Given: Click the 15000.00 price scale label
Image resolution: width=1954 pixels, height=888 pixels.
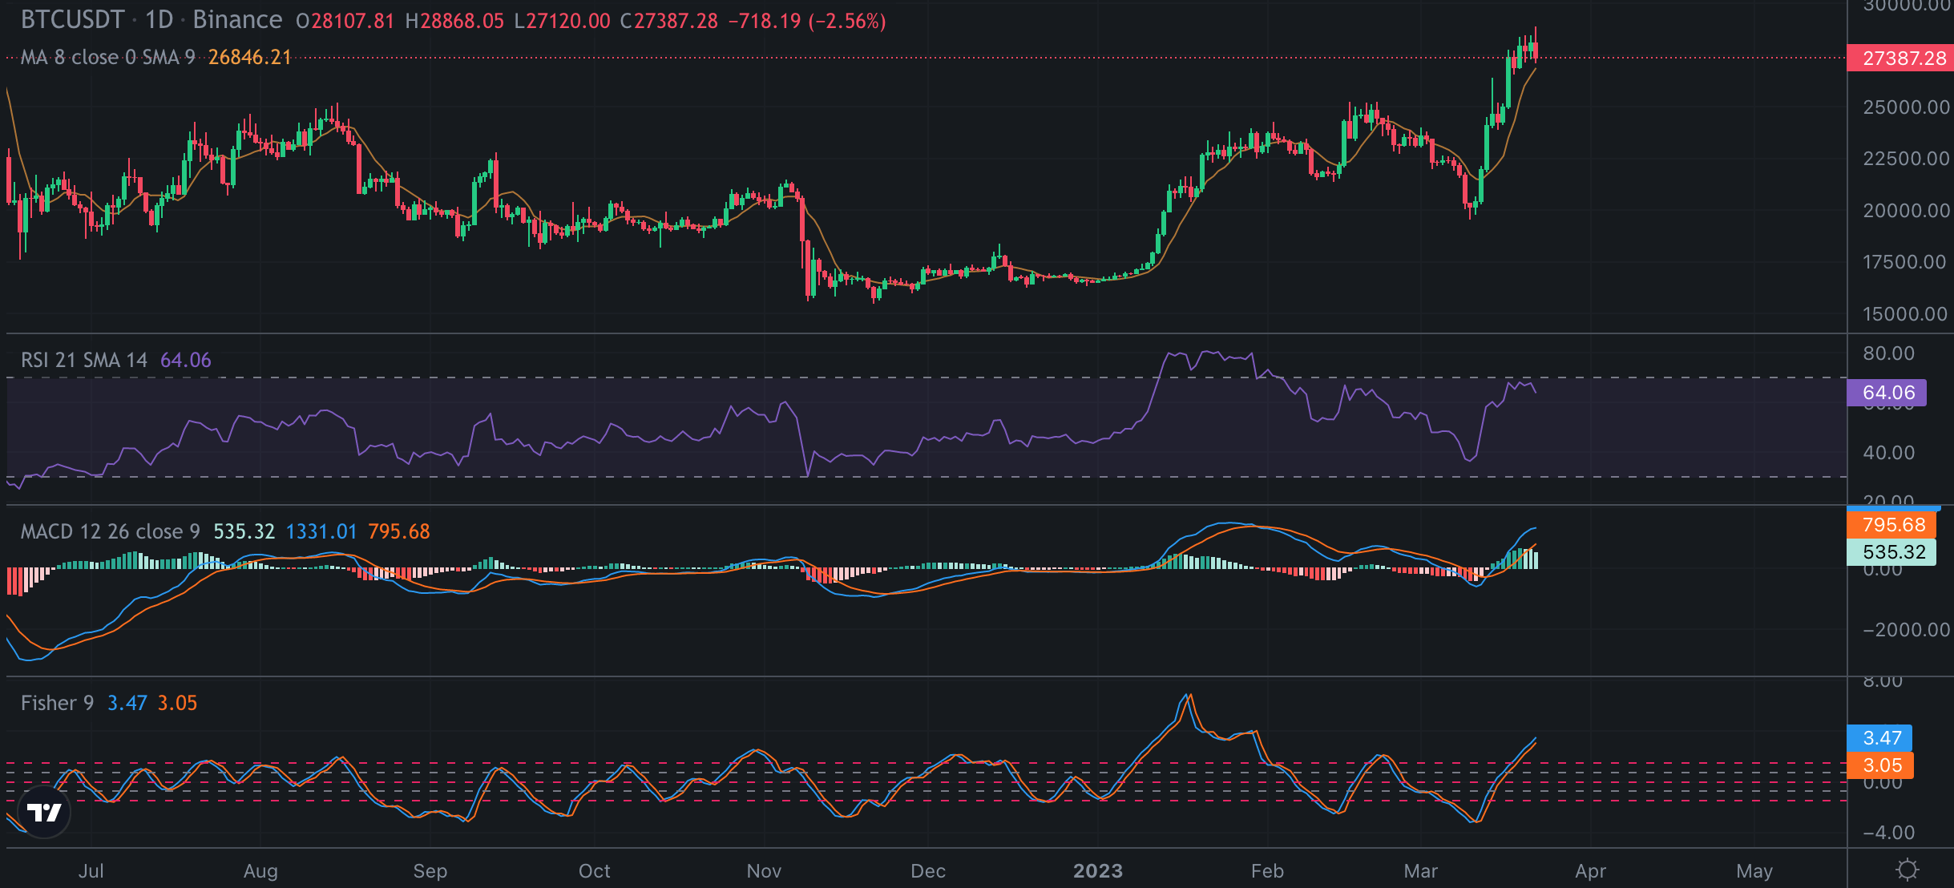Looking at the screenshot, I should (x=1906, y=314).
